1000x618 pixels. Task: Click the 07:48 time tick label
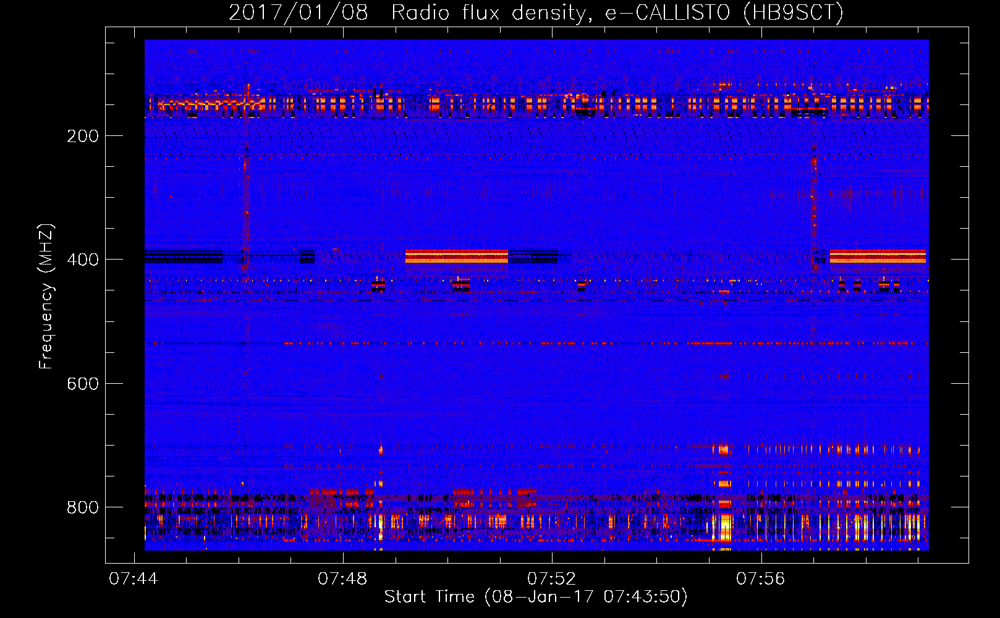(x=342, y=579)
